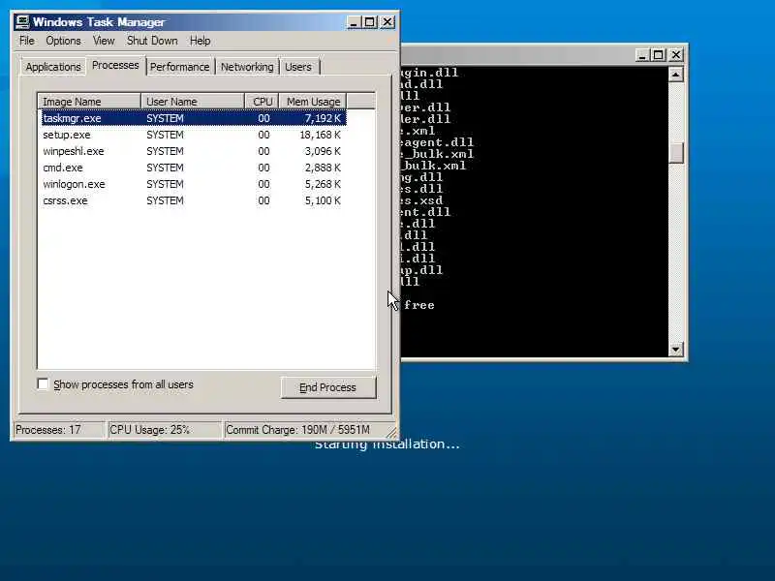Click the Commit Charge status entry
This screenshot has height=581, width=775.
pyautogui.click(x=304, y=430)
